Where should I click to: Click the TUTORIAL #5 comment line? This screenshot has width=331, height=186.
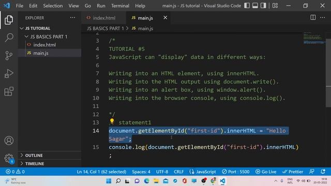tap(127, 49)
